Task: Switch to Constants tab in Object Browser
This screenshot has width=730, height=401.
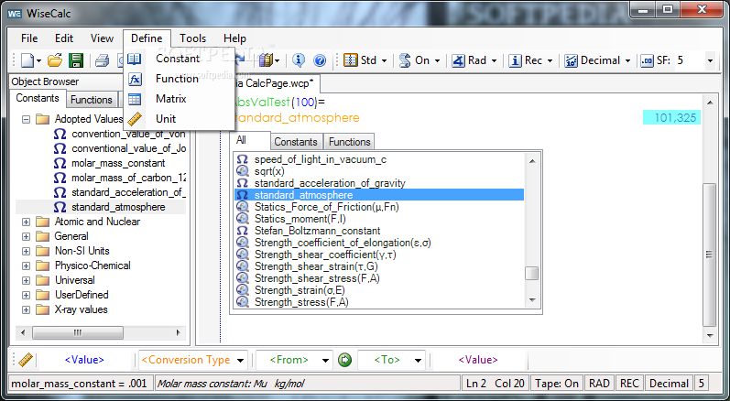Action: tap(38, 98)
